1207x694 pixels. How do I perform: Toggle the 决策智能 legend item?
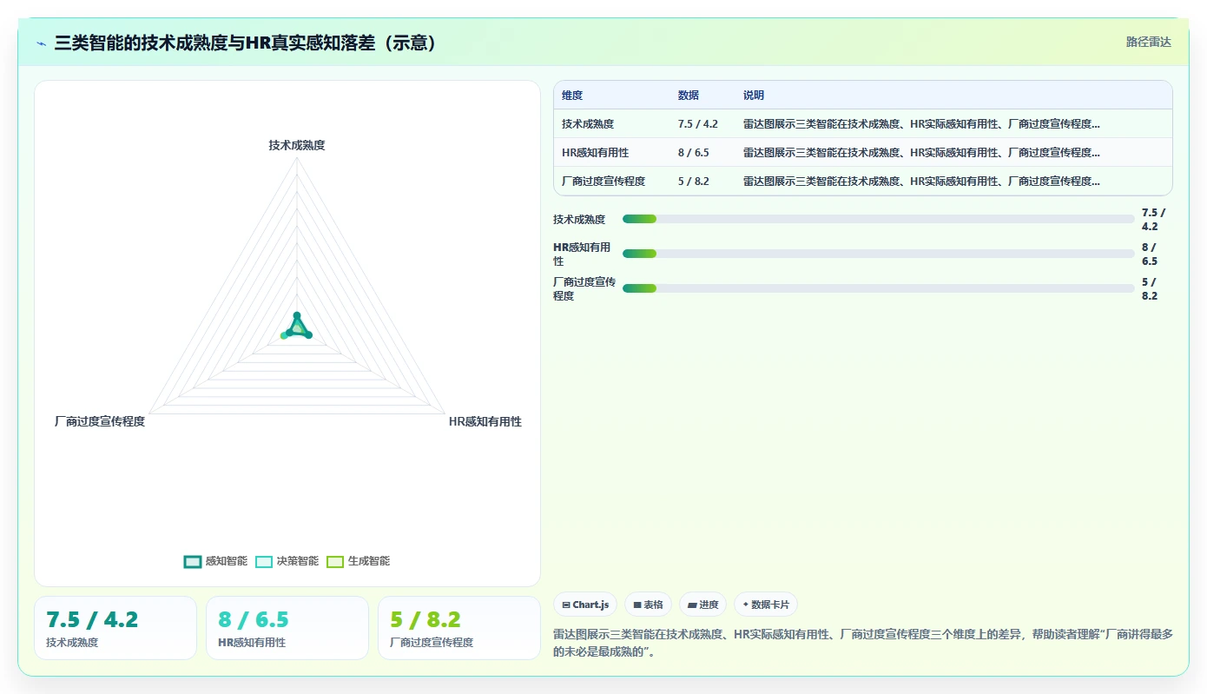287,561
